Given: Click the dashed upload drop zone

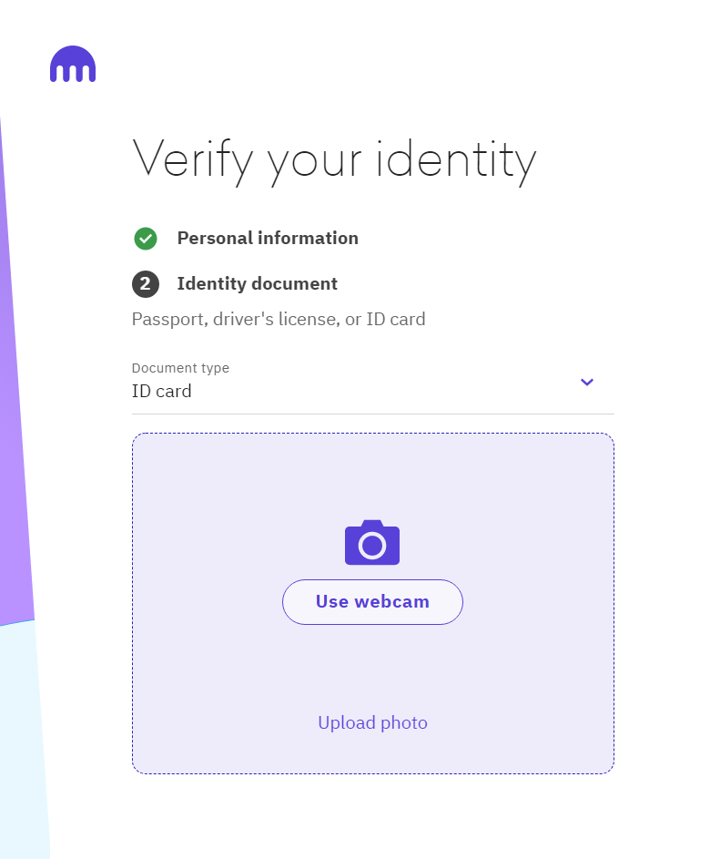Looking at the screenshot, I should (x=373, y=603).
